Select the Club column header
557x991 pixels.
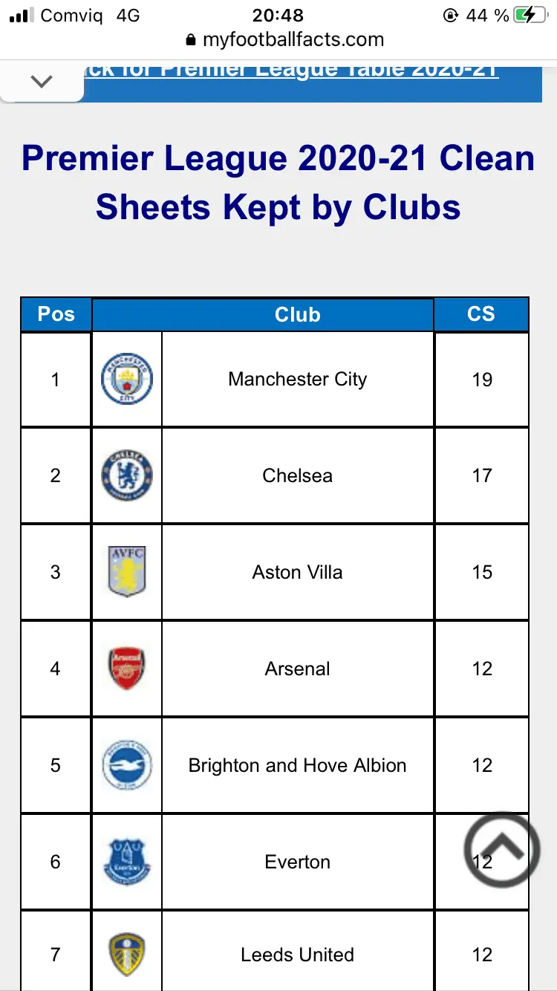(297, 314)
